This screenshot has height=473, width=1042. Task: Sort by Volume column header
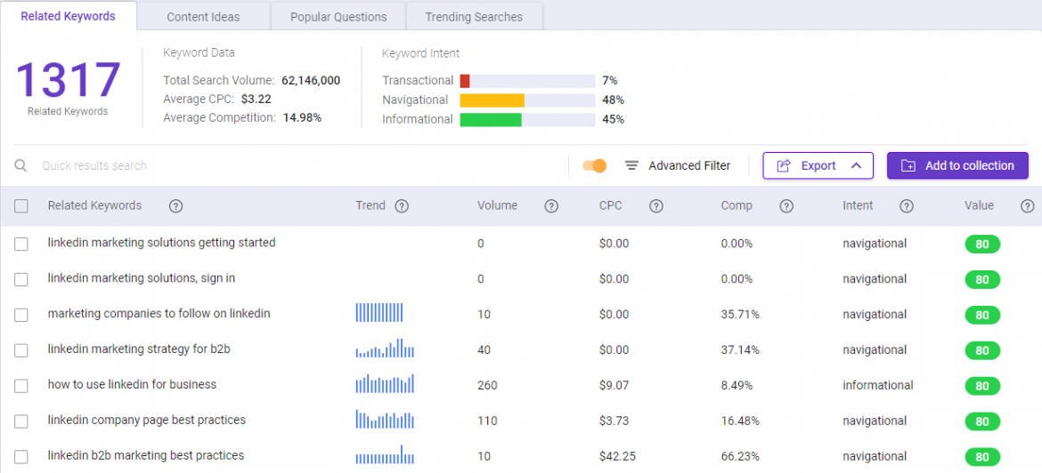click(x=497, y=205)
